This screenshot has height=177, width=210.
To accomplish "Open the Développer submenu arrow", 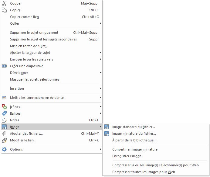I will 100,73.
